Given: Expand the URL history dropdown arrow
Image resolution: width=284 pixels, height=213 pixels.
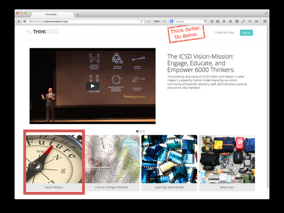Looking at the screenshot, I should pos(138,21).
